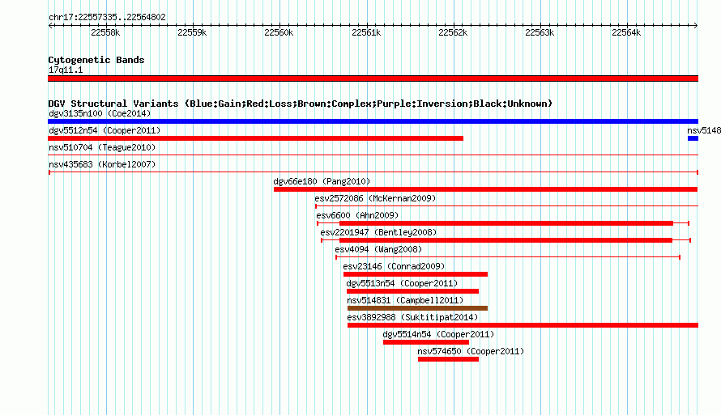
Task: Click the dgv5513n54 (Cooper2011) label
Action: click(402, 283)
